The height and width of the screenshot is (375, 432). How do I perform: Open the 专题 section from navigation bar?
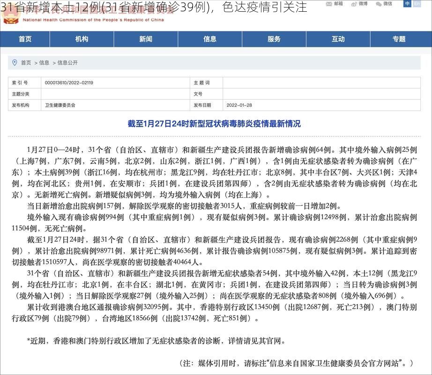[401, 39]
